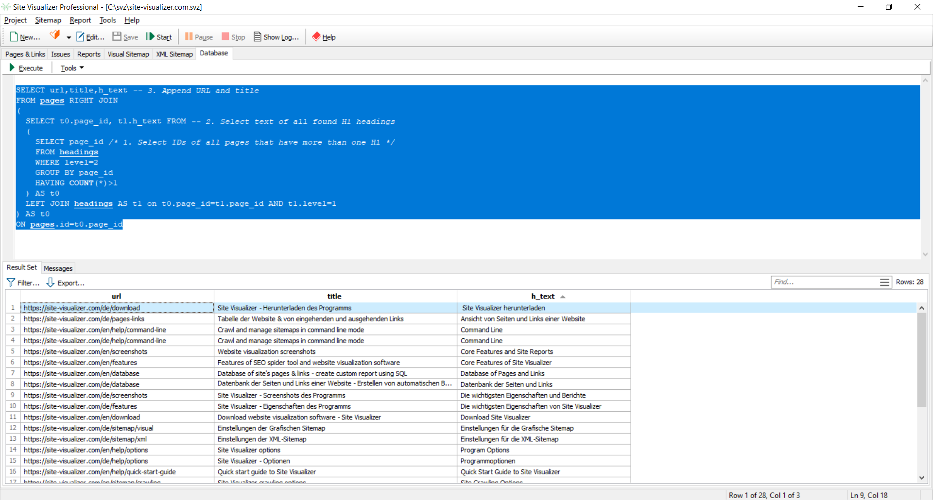933x500 pixels.
Task: Open the Tools dropdown in Database tab
Action: click(72, 68)
